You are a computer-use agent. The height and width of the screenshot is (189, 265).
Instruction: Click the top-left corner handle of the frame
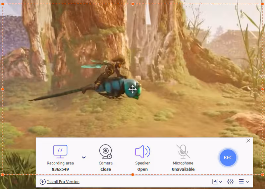coord(3,4)
